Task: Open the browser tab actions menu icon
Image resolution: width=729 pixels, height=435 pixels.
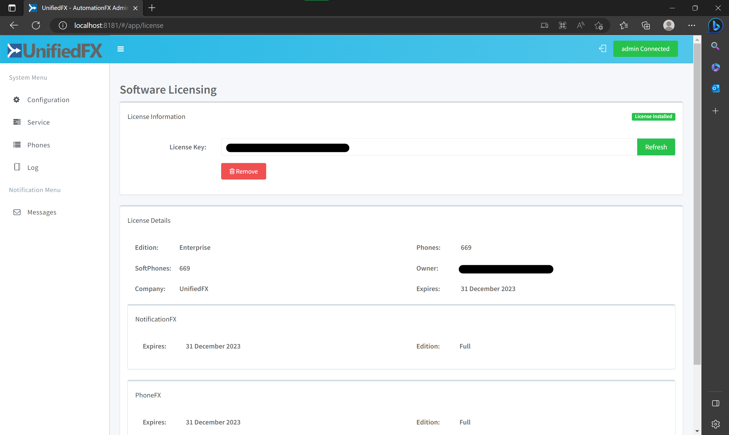Action: click(x=12, y=8)
